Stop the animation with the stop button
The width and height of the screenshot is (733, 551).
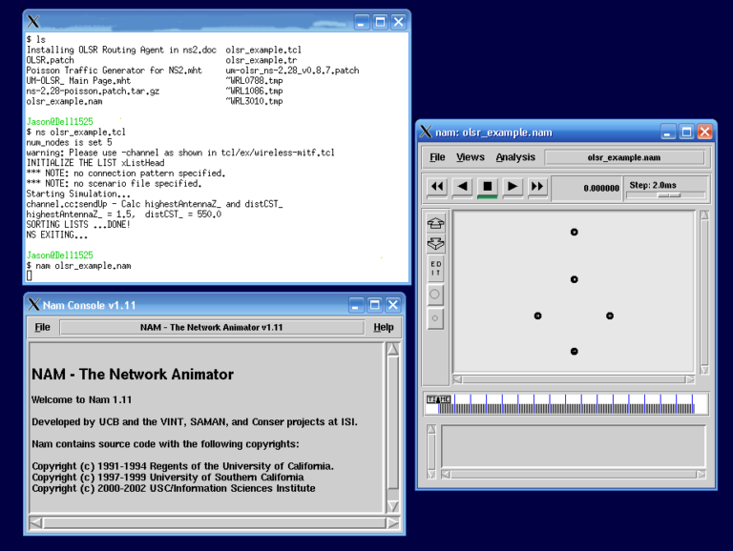488,187
